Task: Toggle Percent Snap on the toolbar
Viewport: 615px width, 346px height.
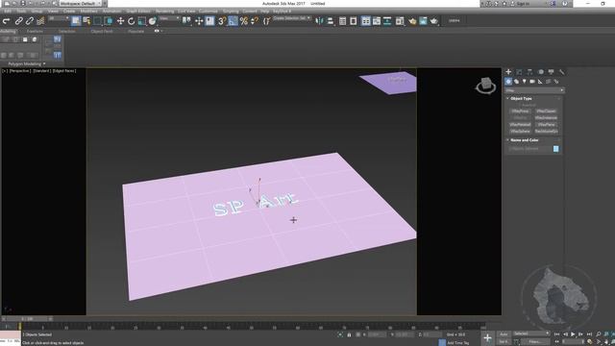Action: [x=243, y=21]
